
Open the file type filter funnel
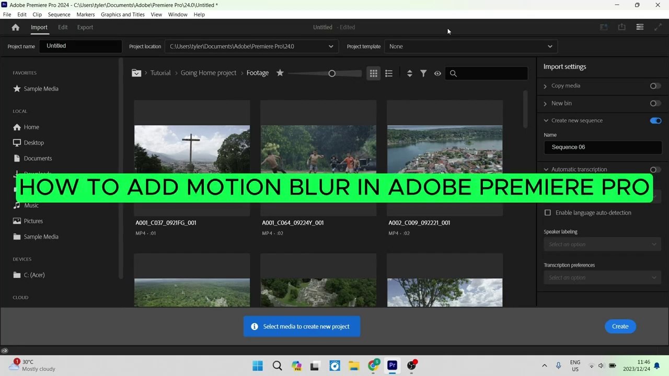423,74
